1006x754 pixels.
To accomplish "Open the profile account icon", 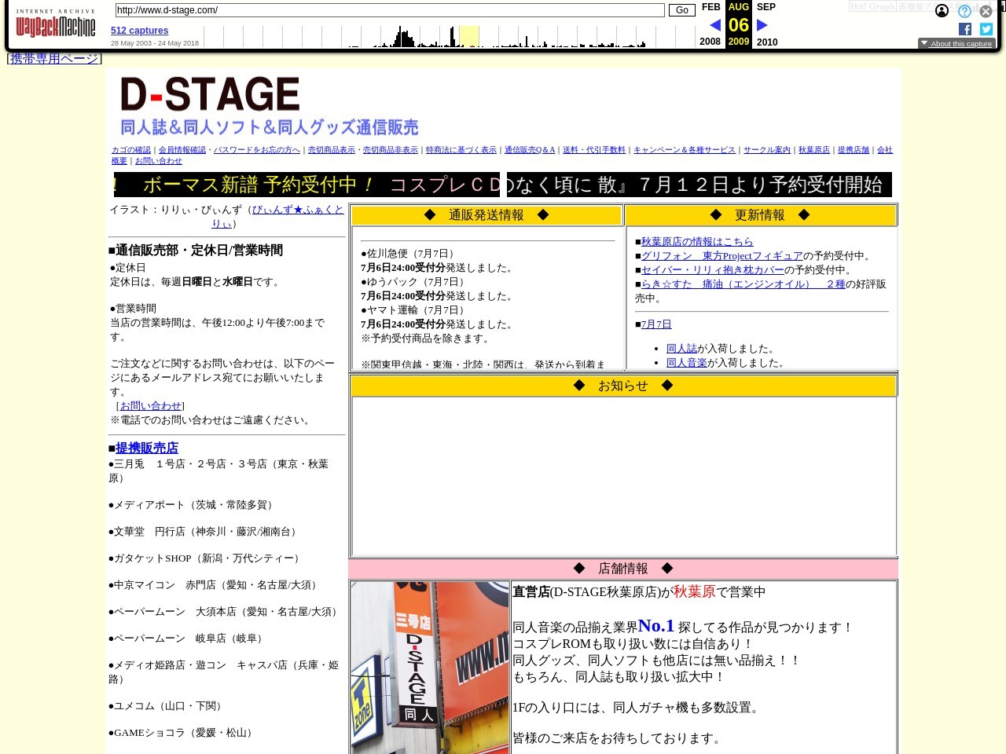I will click(942, 12).
